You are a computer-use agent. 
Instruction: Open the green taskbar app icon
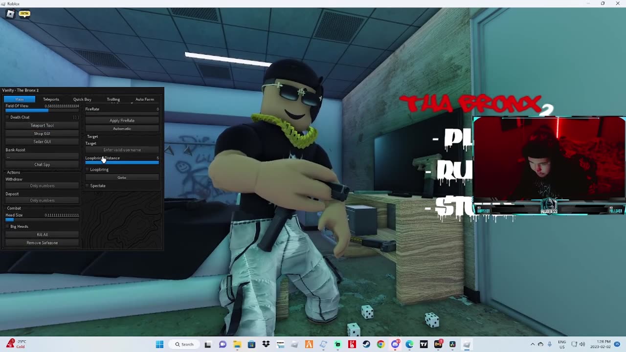point(337,345)
